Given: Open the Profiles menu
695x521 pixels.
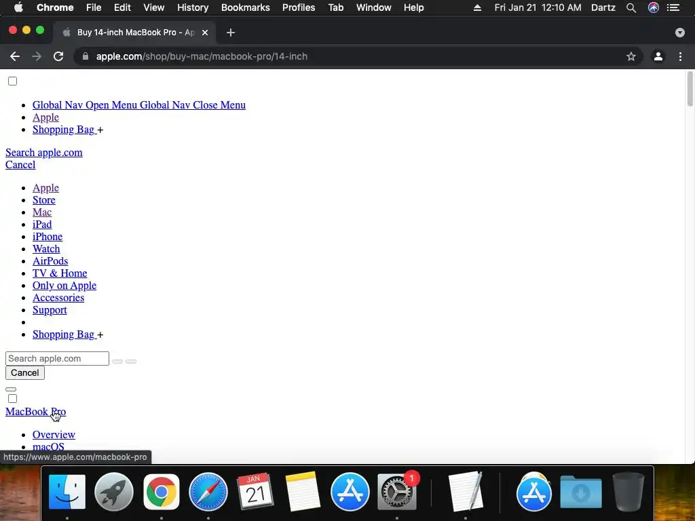Looking at the screenshot, I should (299, 7).
